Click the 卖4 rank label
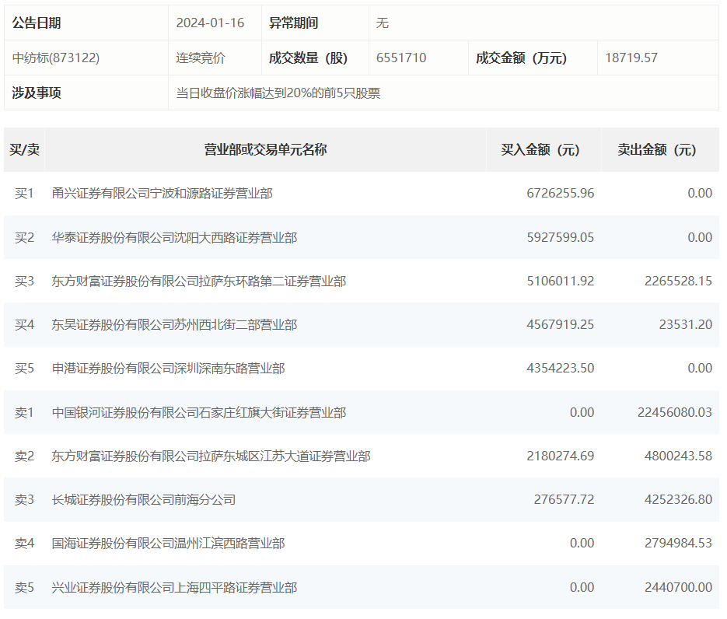Screen dimensions: 727x619 point(24,543)
